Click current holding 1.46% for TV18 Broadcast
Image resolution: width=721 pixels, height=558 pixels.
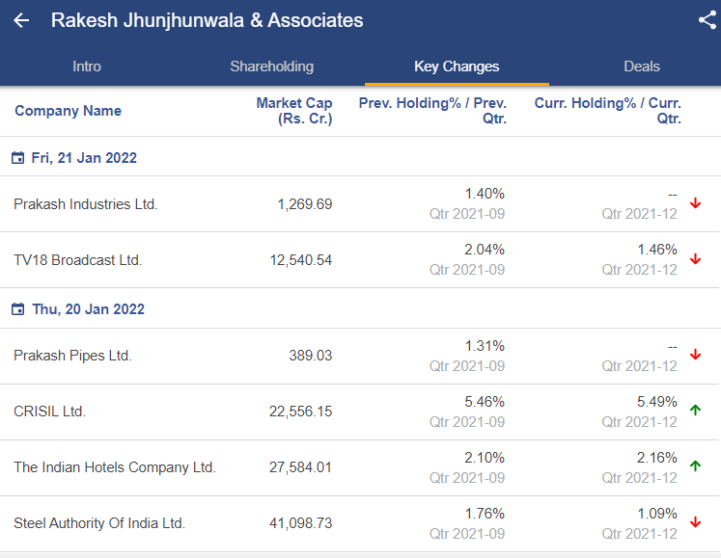657,250
